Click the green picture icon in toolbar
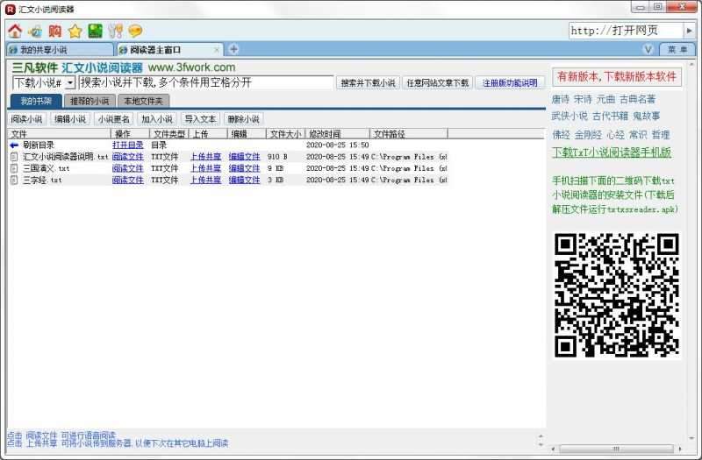 [x=95, y=31]
